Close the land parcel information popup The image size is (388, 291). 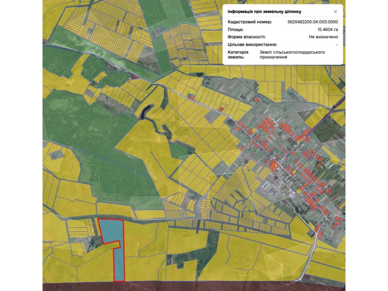[335, 12]
